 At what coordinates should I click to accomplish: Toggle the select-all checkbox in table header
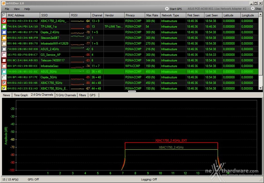4,15
